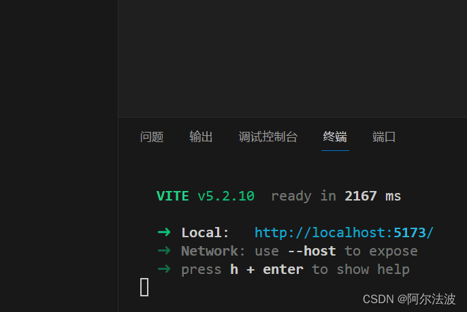
Task: Open the 输出 panel tab
Action: point(201,137)
